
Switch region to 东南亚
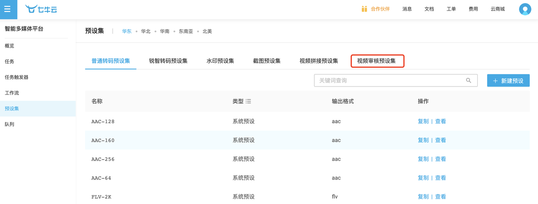click(x=186, y=31)
